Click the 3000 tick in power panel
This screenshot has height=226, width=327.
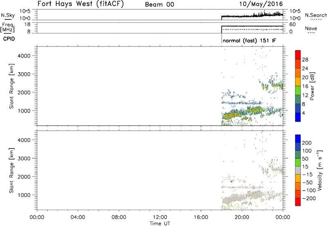point(24,74)
